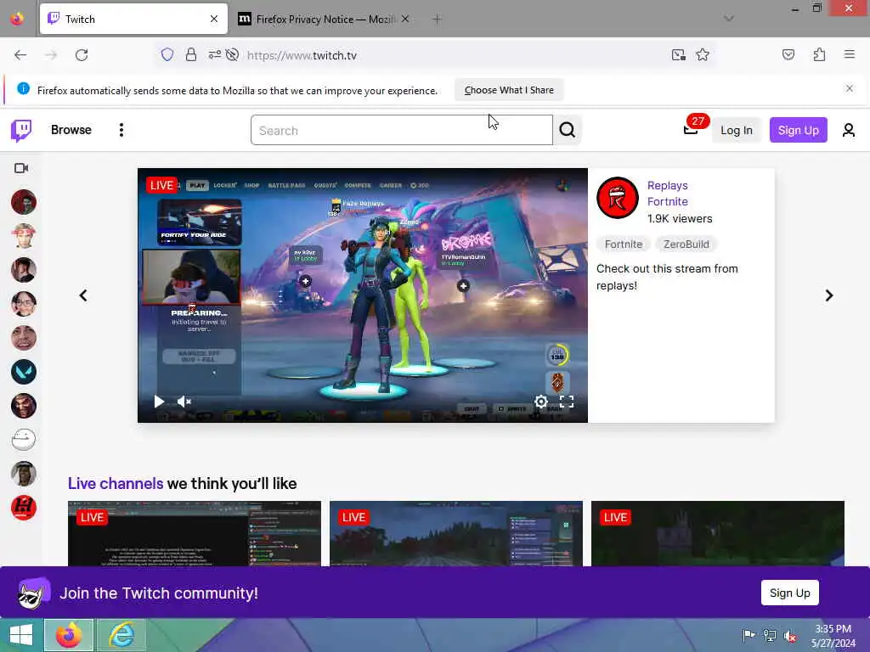Screen dimensions: 870x652
Task: Open the fourth sidebar avatar with glasses
Action: [24, 304]
